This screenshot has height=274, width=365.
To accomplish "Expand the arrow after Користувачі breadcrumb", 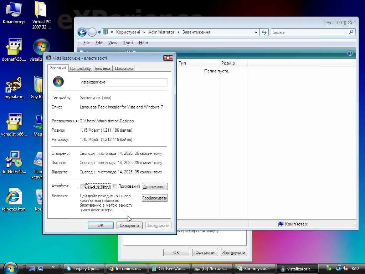I will (x=144, y=32).
